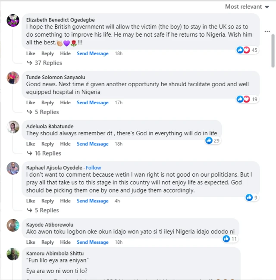Hide Kayode Atiborewolu's comment
This screenshot has width=276, height=280.
pos(65,242)
